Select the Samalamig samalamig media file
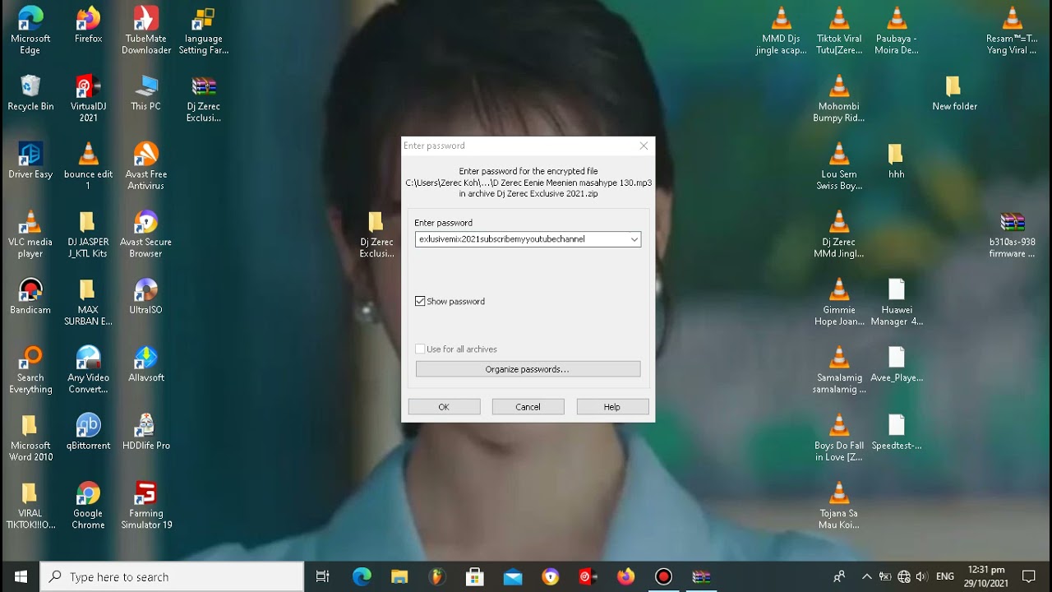Screen dimensions: 1052x592 839,371
